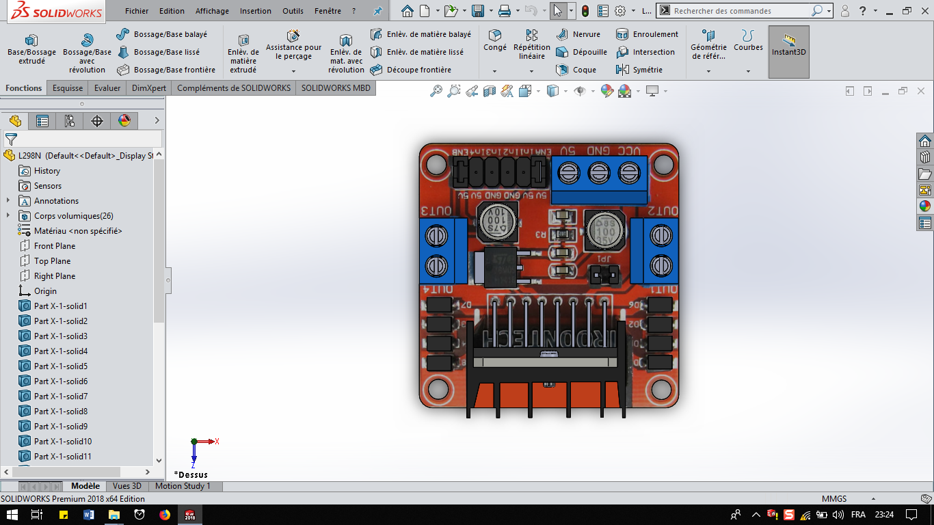
Task: Open Assistance pour le perçage tool
Action: coord(293,46)
